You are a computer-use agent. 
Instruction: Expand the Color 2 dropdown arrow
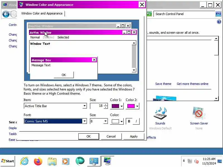tap(137, 106)
